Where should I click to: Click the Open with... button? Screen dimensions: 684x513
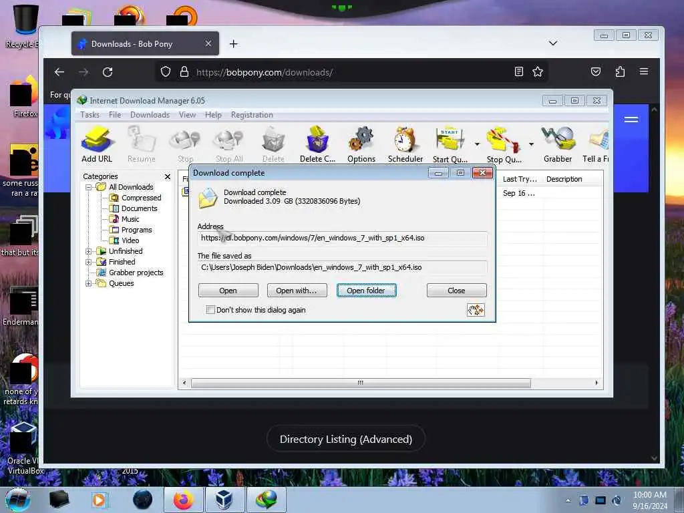tap(297, 291)
